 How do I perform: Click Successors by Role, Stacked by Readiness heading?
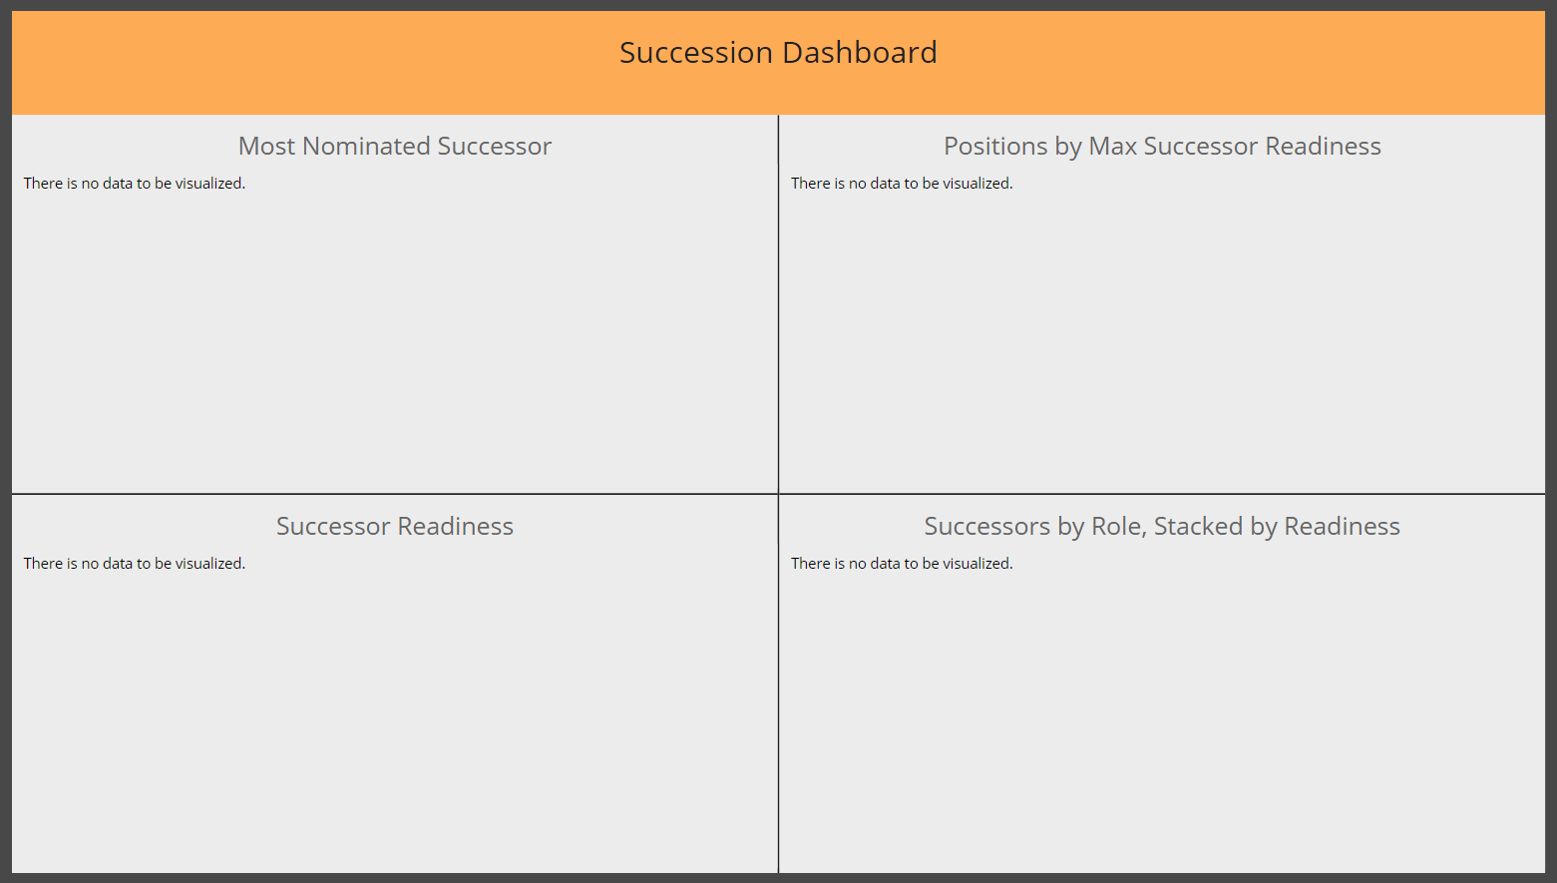click(1162, 526)
